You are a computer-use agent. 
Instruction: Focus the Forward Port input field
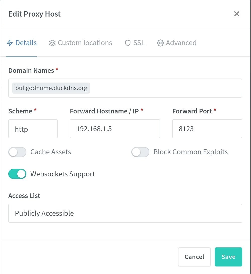point(207,129)
